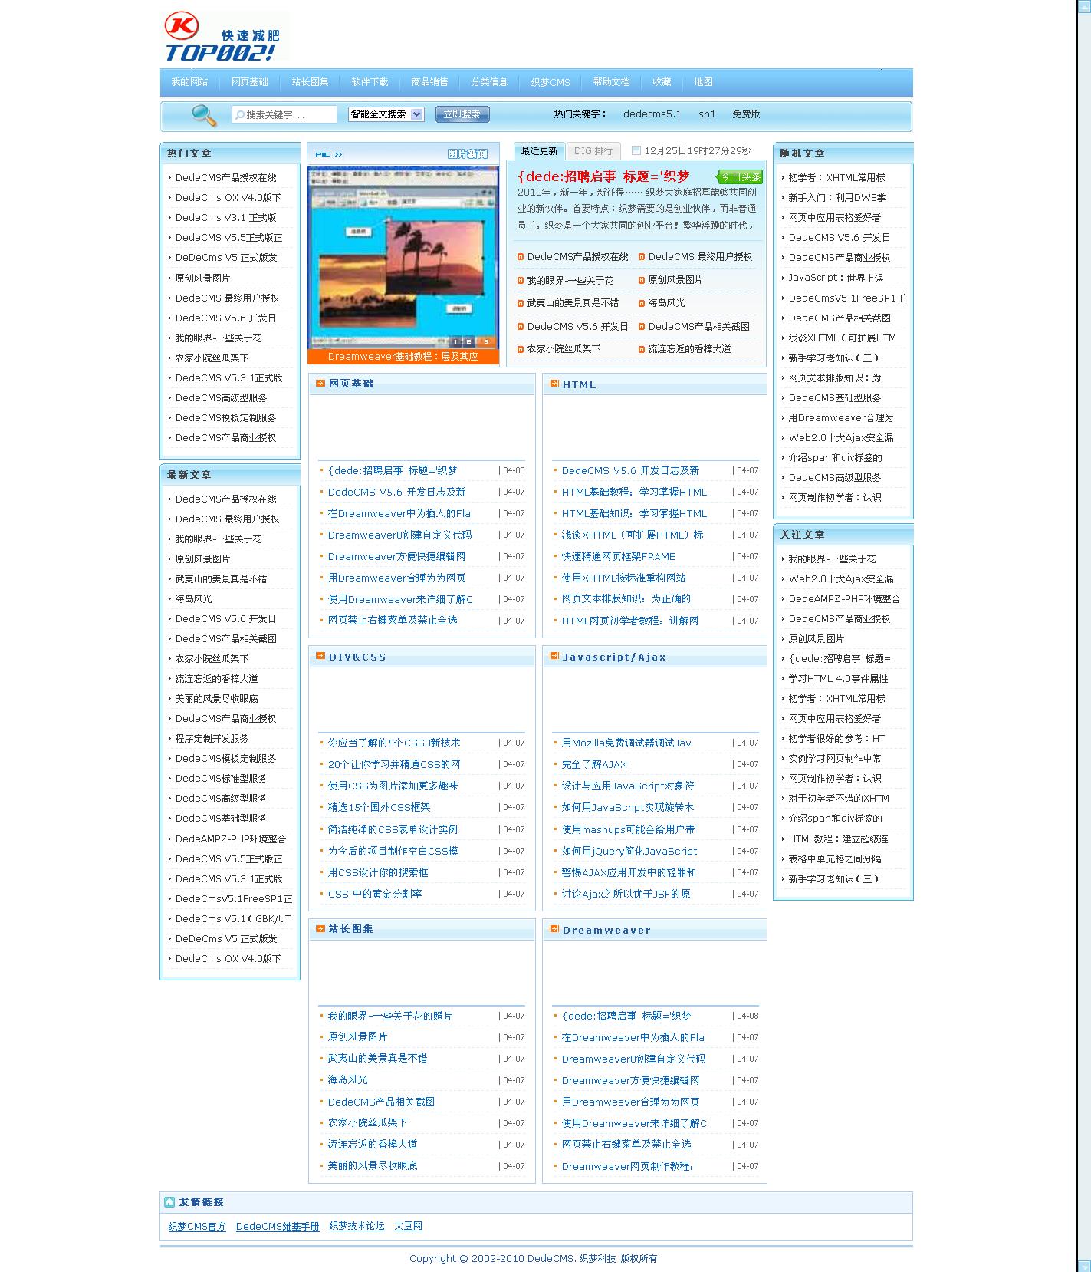
Task: Open 完全了解AJAX article
Action: pyautogui.click(x=594, y=765)
